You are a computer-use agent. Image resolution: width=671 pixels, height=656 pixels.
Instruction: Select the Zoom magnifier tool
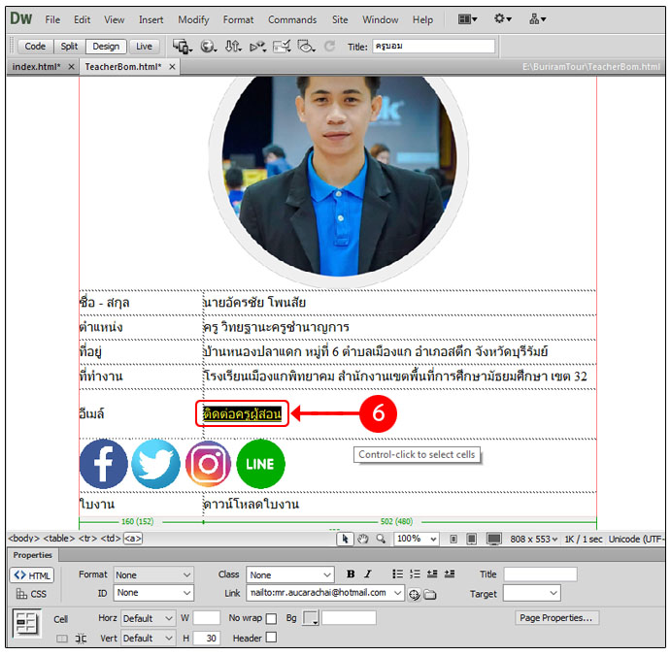[381, 539]
